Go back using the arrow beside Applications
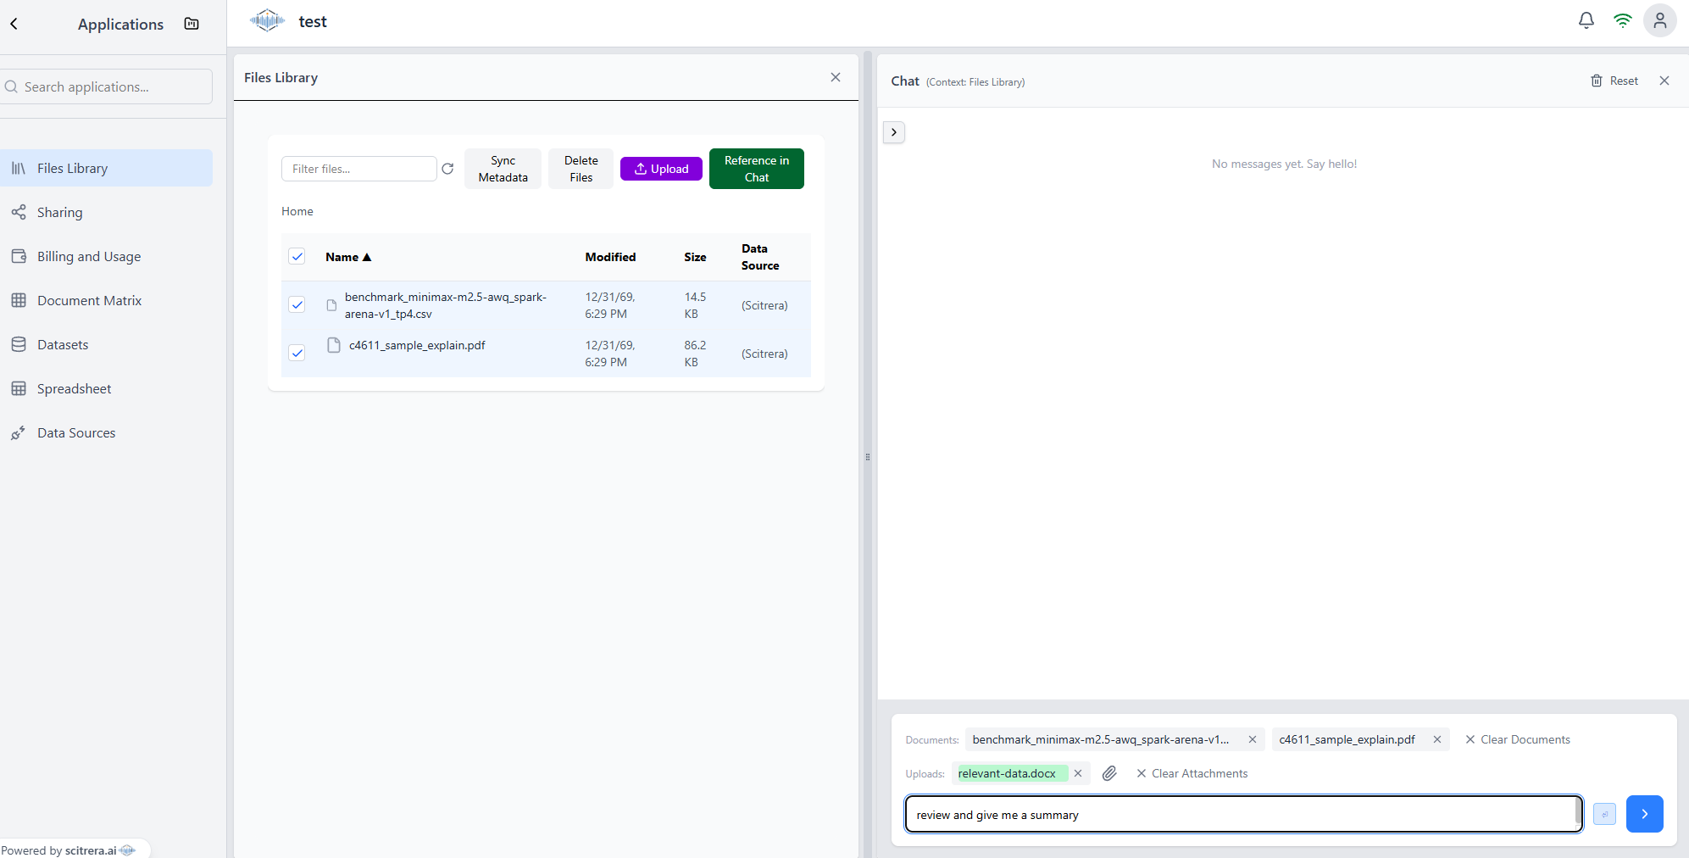Screen dimensions: 1689x858 (14, 24)
